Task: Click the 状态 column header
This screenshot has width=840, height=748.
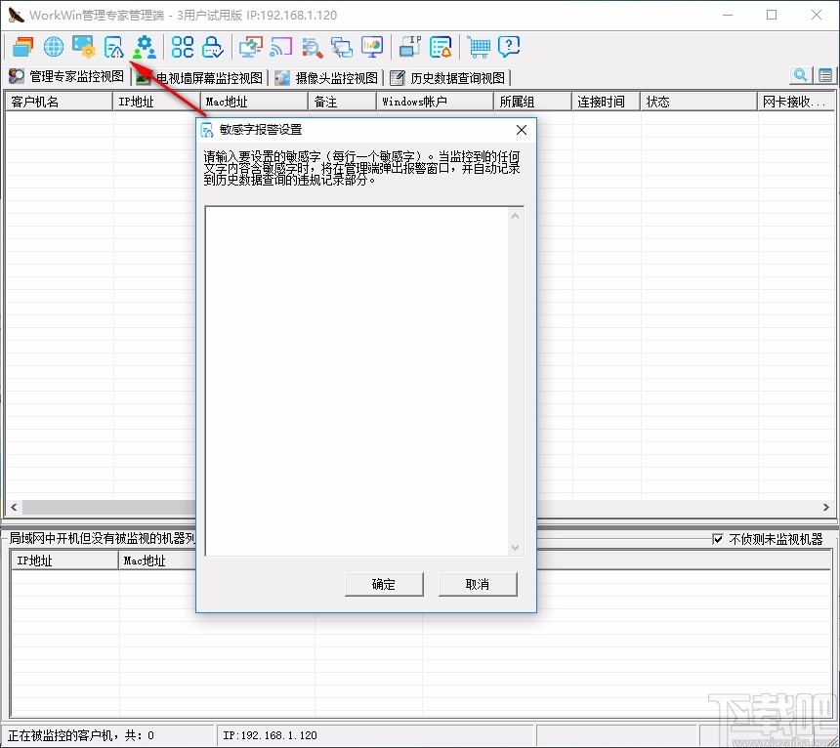Action: pos(699,102)
